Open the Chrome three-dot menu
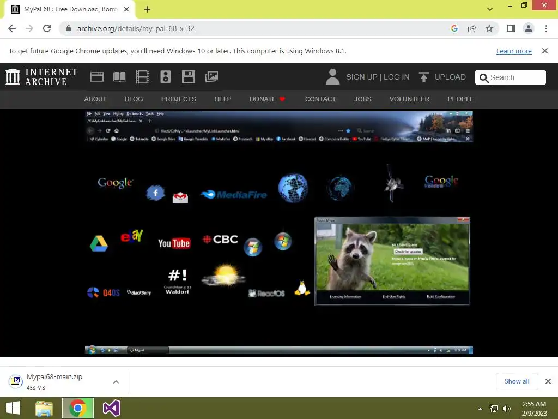 pyautogui.click(x=546, y=28)
